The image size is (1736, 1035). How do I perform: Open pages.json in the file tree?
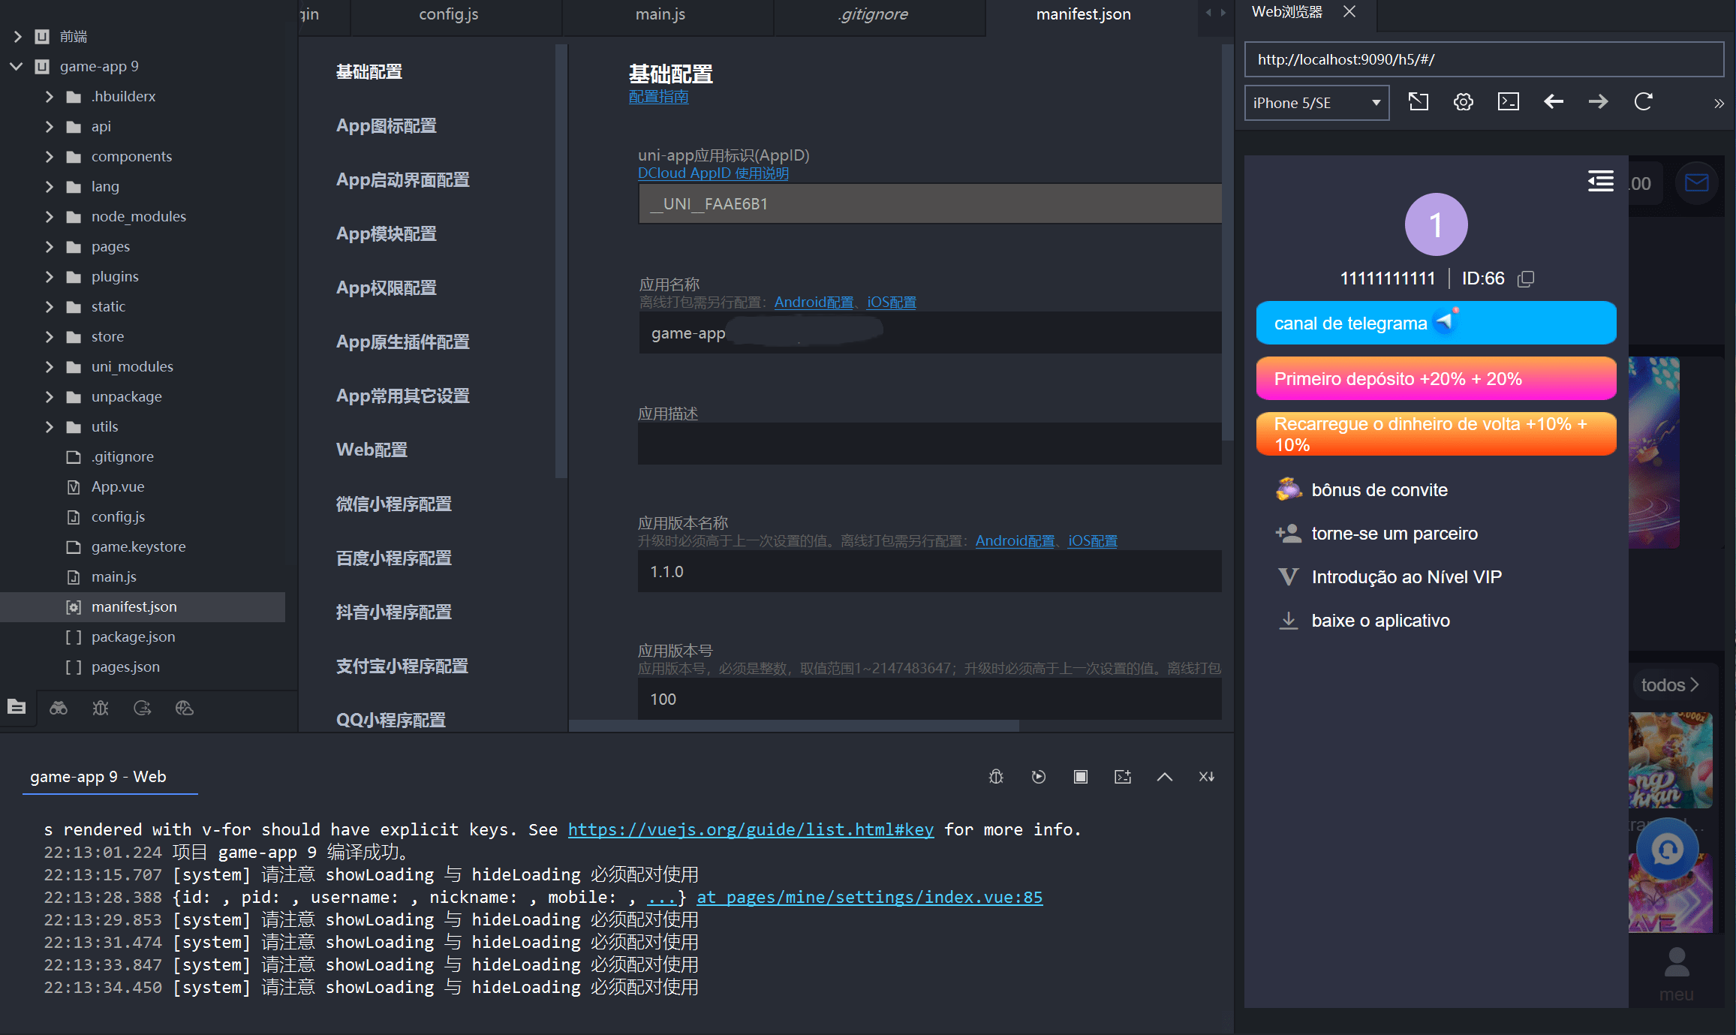125,666
